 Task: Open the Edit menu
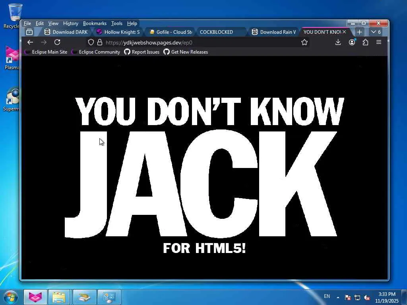(x=39, y=23)
